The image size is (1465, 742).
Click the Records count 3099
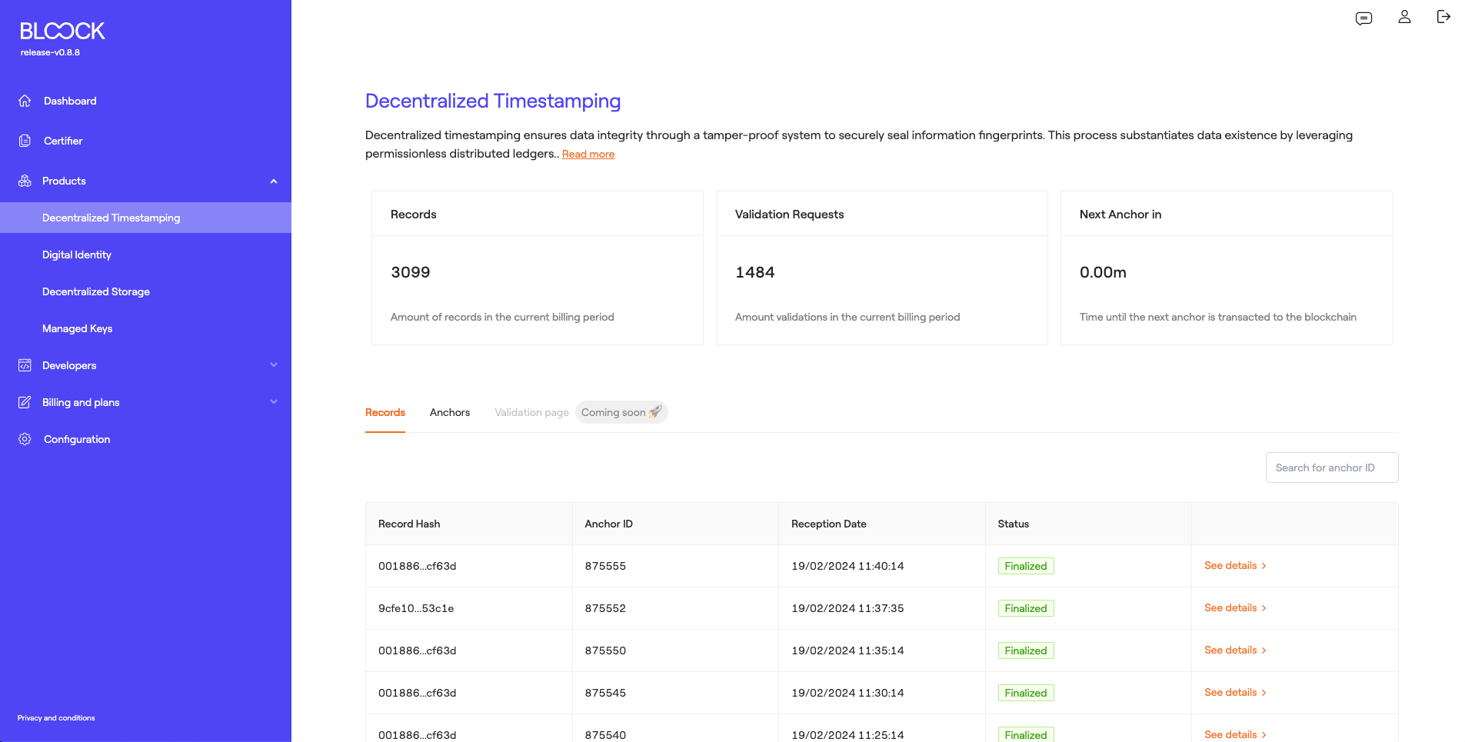[x=411, y=272]
